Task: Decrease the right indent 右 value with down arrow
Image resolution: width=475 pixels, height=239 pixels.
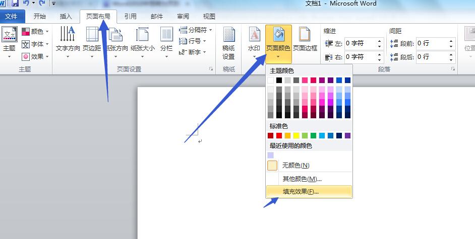Action: tap(380, 59)
